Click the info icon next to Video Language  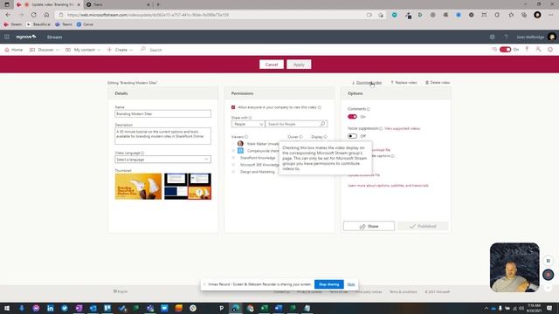click(142, 154)
